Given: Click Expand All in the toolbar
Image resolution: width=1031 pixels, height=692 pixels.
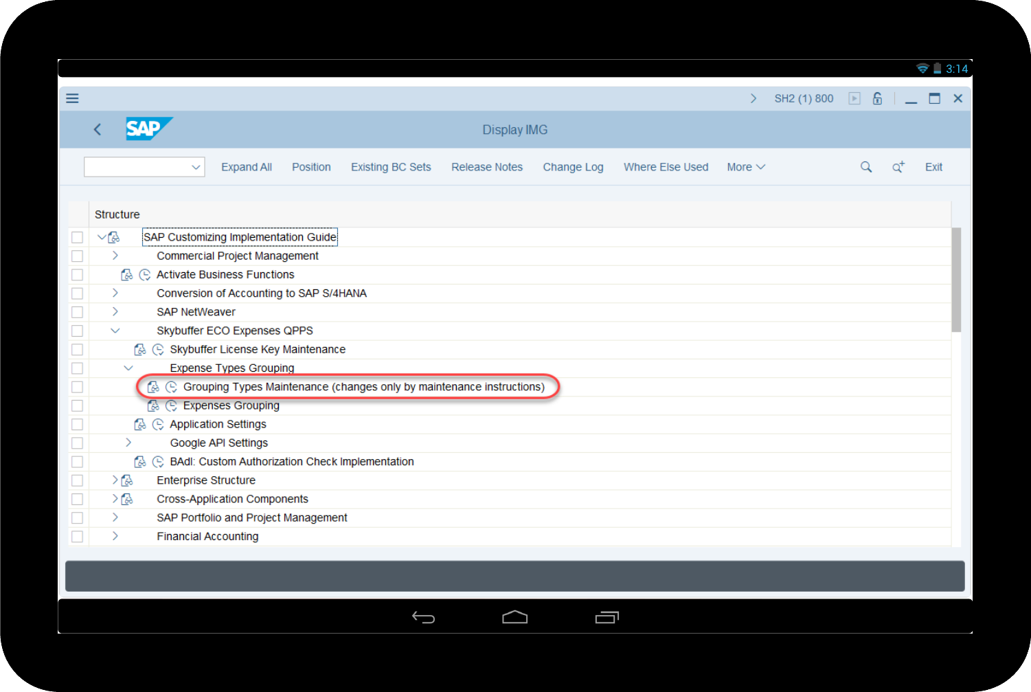Looking at the screenshot, I should click(247, 167).
